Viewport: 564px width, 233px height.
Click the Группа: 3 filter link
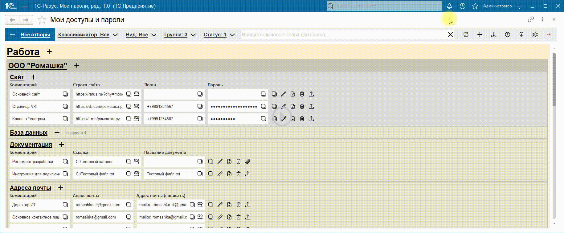pos(176,35)
